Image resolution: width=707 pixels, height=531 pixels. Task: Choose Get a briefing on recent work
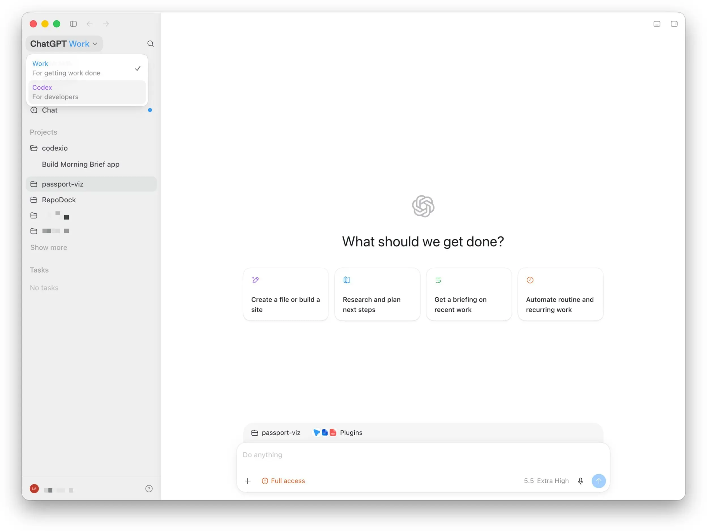click(x=469, y=294)
